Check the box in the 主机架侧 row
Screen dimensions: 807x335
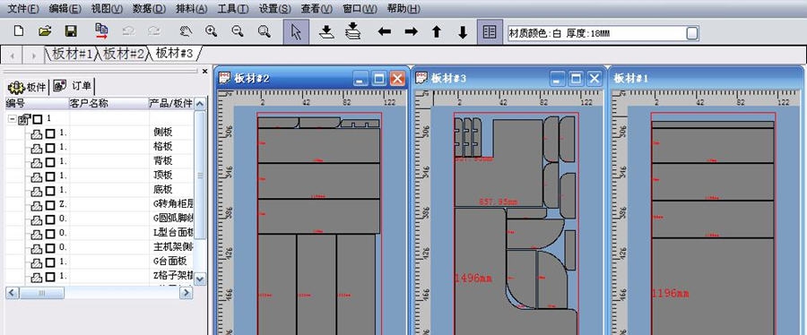50,249
